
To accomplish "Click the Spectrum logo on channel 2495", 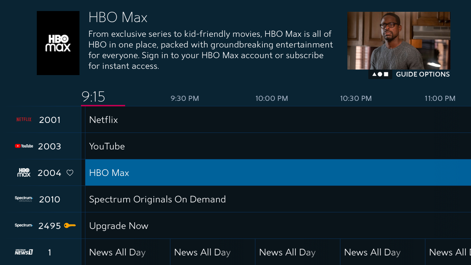I will 24,225.
